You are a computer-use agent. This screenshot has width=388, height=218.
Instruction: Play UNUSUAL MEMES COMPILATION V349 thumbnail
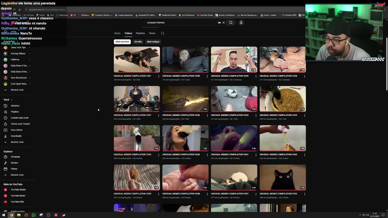tap(234, 59)
